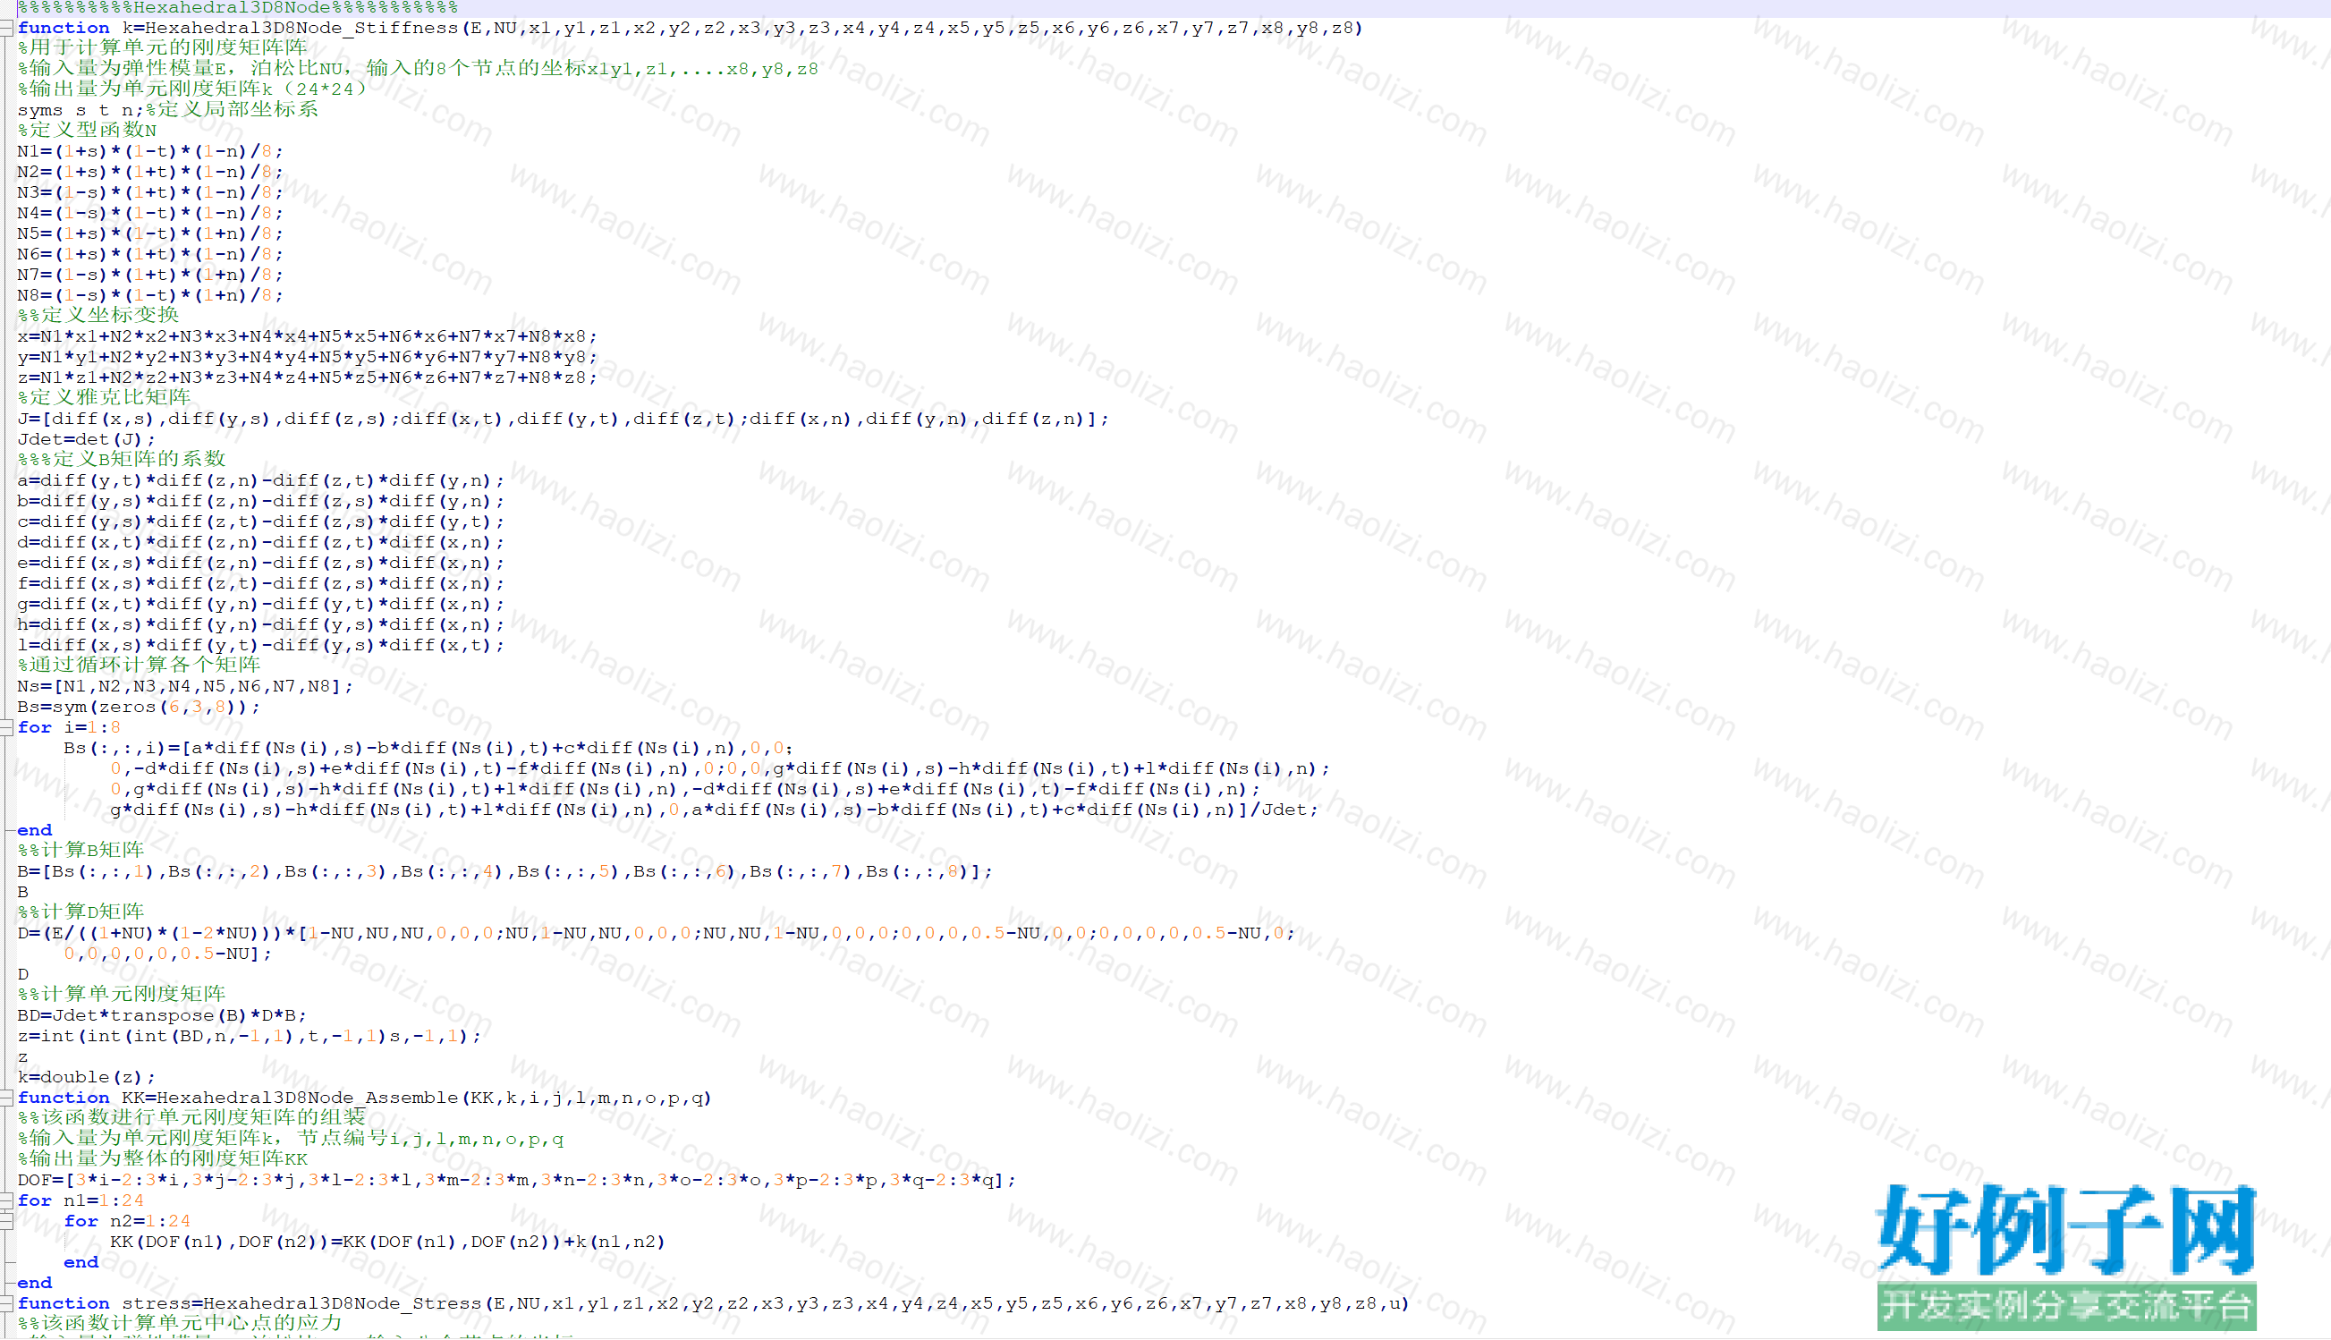The width and height of the screenshot is (2331, 1340).
Task: Click the 'D=(E/((1+NU)*(1-2*NU)))*[...' line
Action: 657,933
